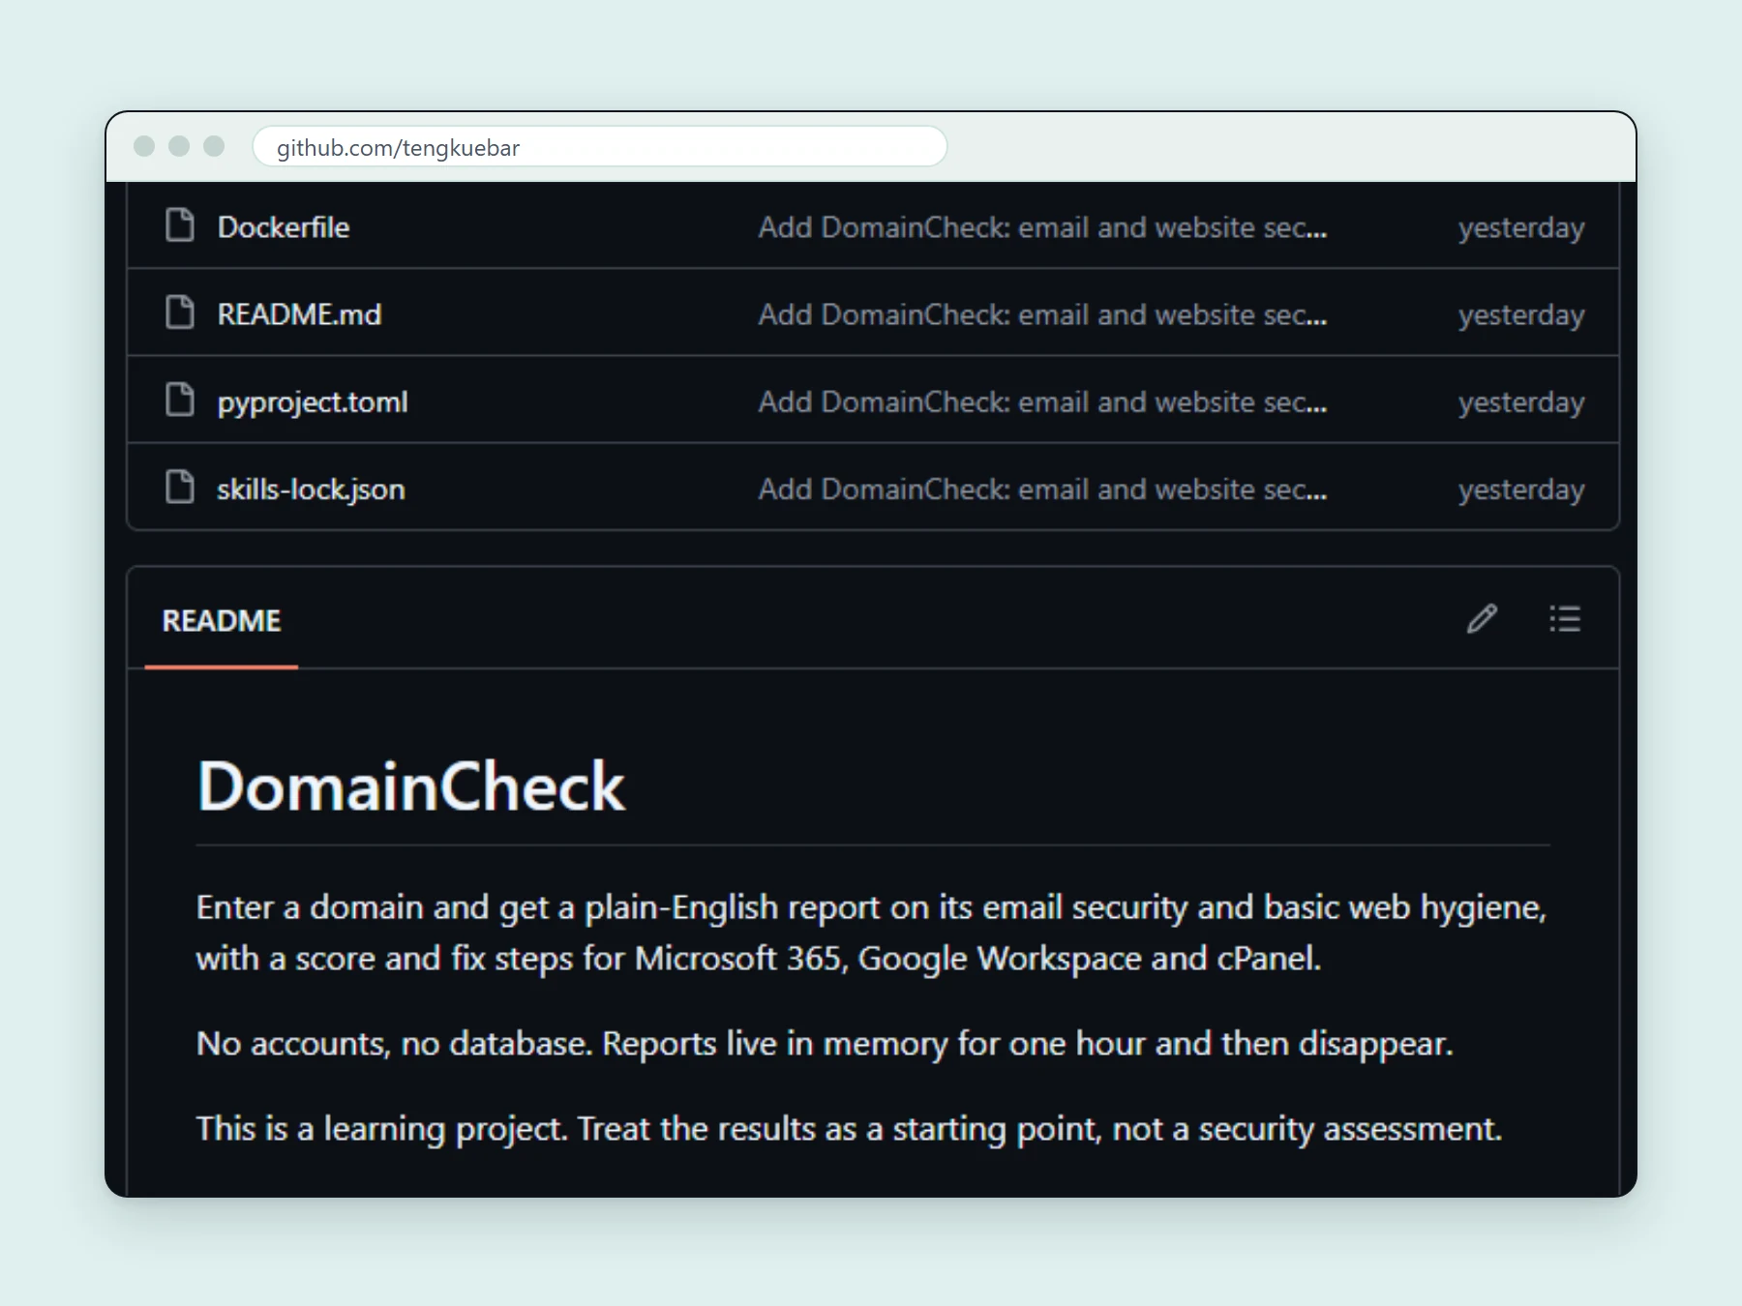Click the 'No accounts, no database' paragraph

(x=825, y=1044)
